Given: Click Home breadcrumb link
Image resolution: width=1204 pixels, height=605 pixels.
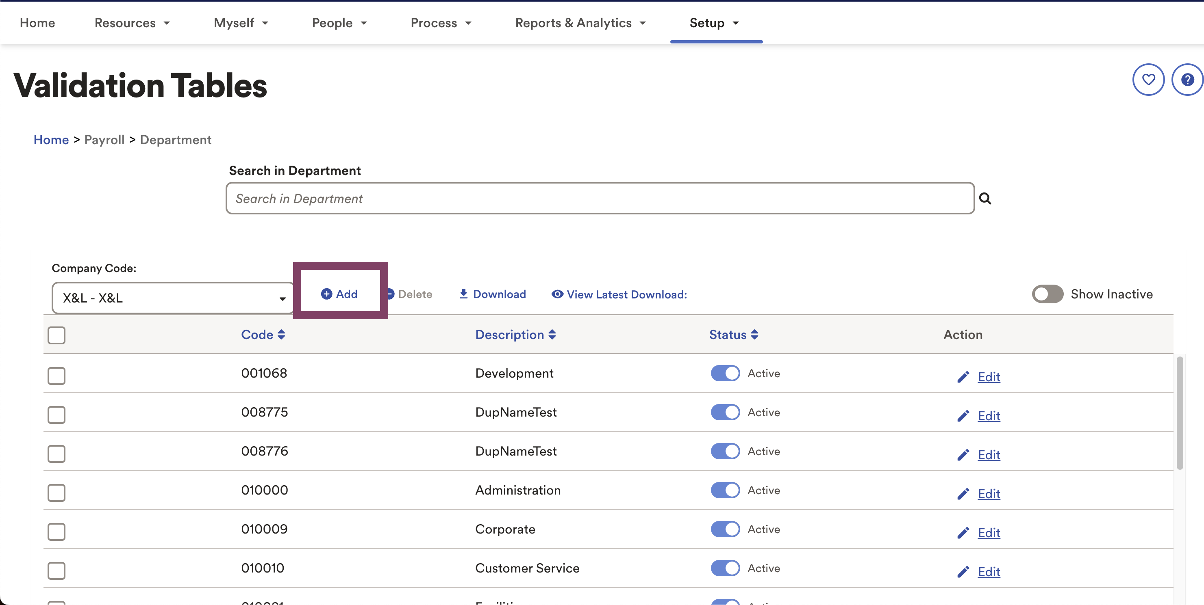Looking at the screenshot, I should click(51, 140).
